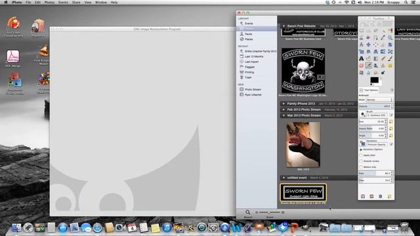Select the Zoom magnifier tool
The height and width of the screenshot is (236, 420).
click(390, 37)
